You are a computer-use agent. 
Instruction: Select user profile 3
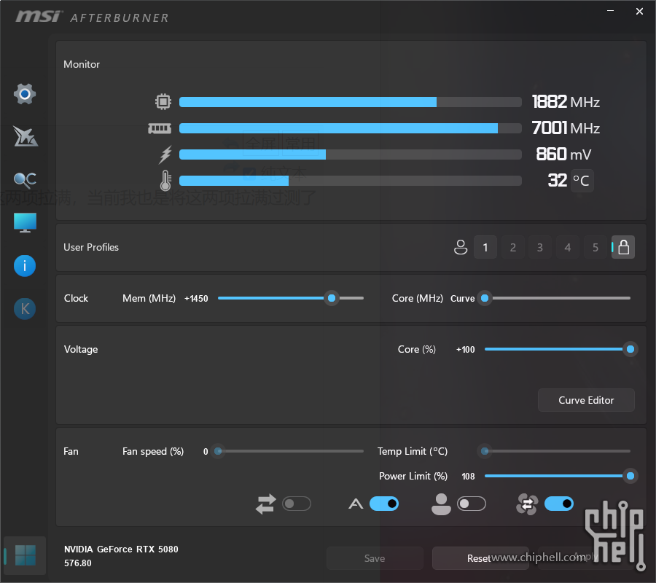540,247
